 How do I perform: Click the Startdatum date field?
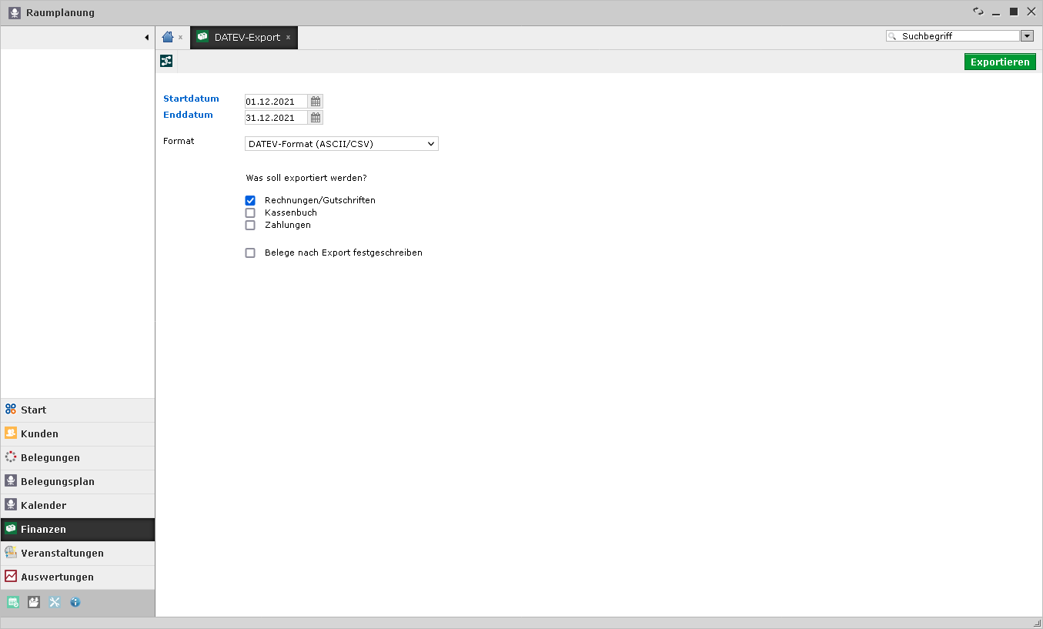pyautogui.click(x=276, y=101)
